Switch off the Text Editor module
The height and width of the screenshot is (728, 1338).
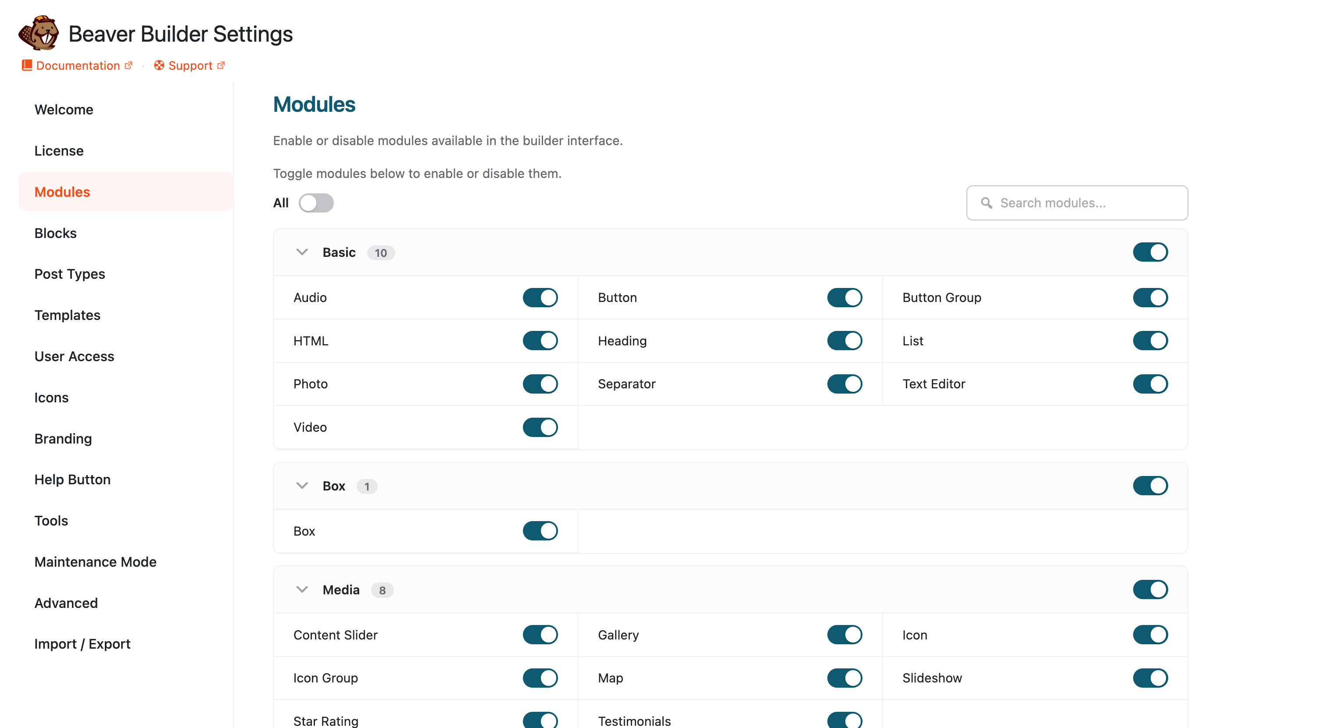1150,384
